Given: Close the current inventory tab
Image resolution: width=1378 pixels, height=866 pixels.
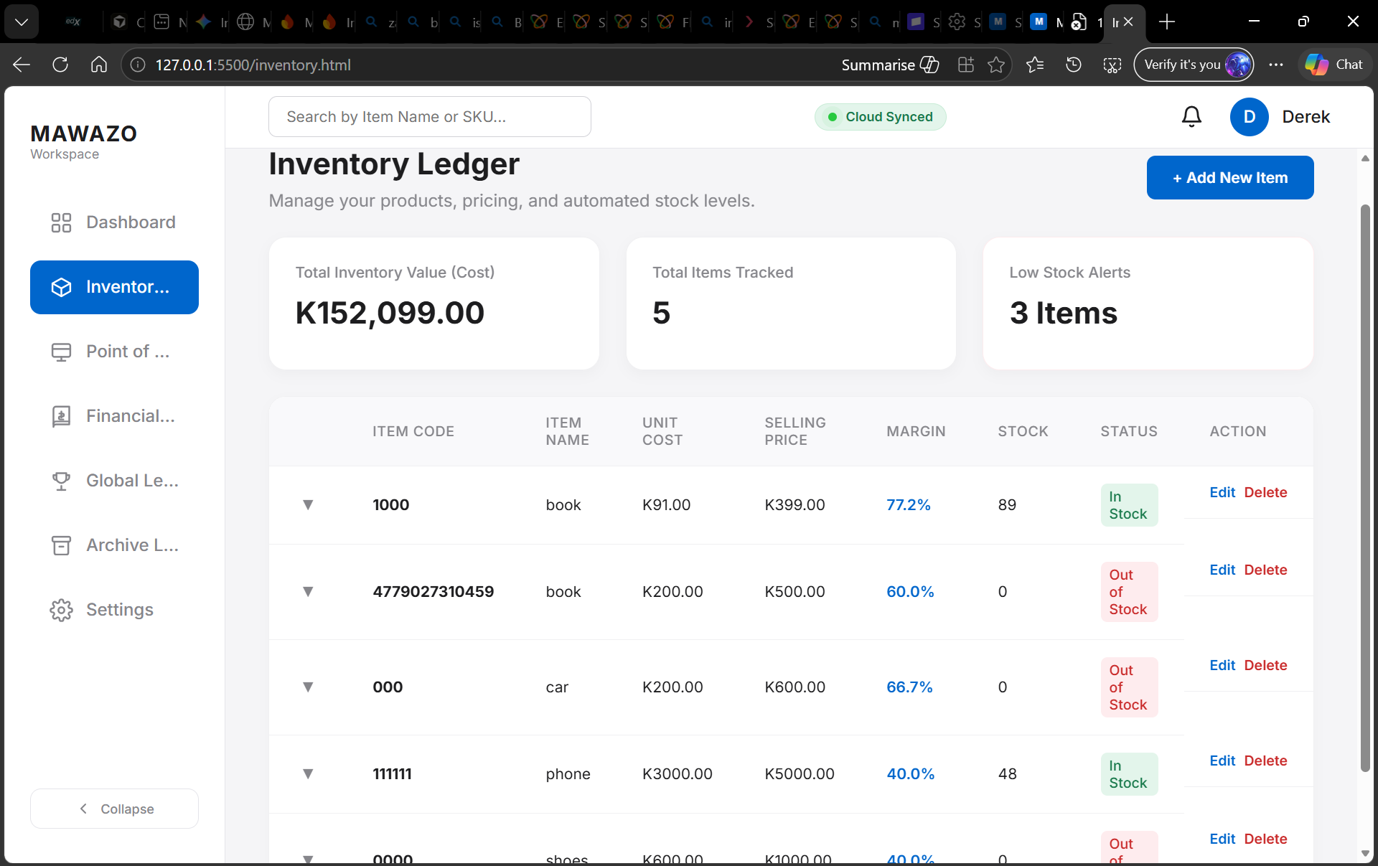Looking at the screenshot, I should click(x=1128, y=22).
